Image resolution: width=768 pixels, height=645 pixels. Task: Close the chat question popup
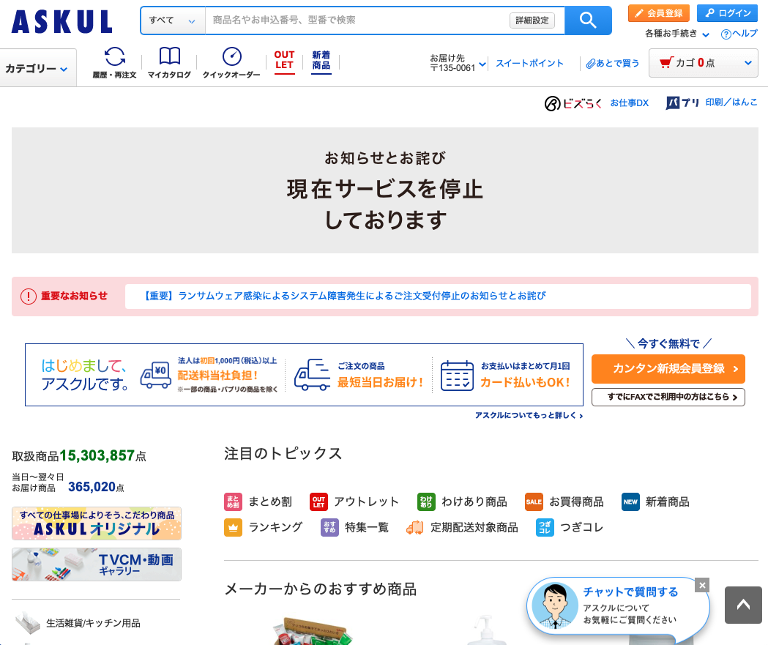[702, 585]
